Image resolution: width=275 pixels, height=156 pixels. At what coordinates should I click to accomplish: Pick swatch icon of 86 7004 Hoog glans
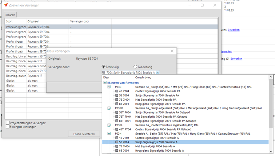[x=117, y=104]
